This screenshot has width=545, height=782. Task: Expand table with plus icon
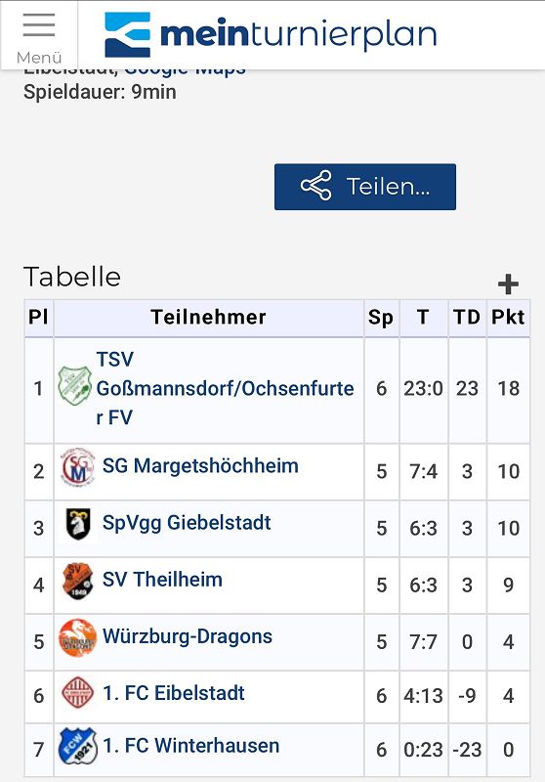508,284
